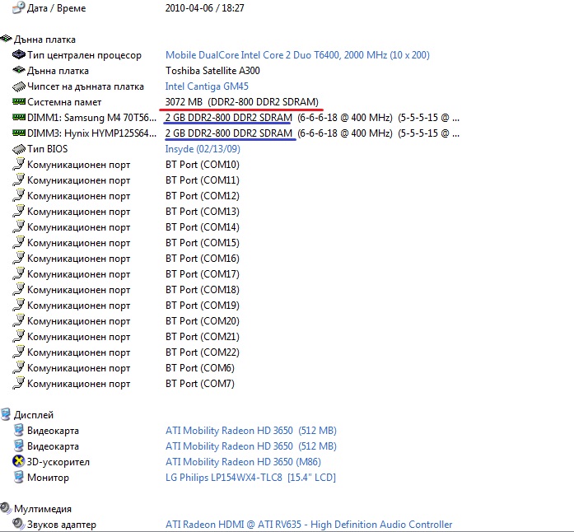This screenshot has height=532, width=574.
Task: Click the CPU type row icon
Action: [19, 55]
